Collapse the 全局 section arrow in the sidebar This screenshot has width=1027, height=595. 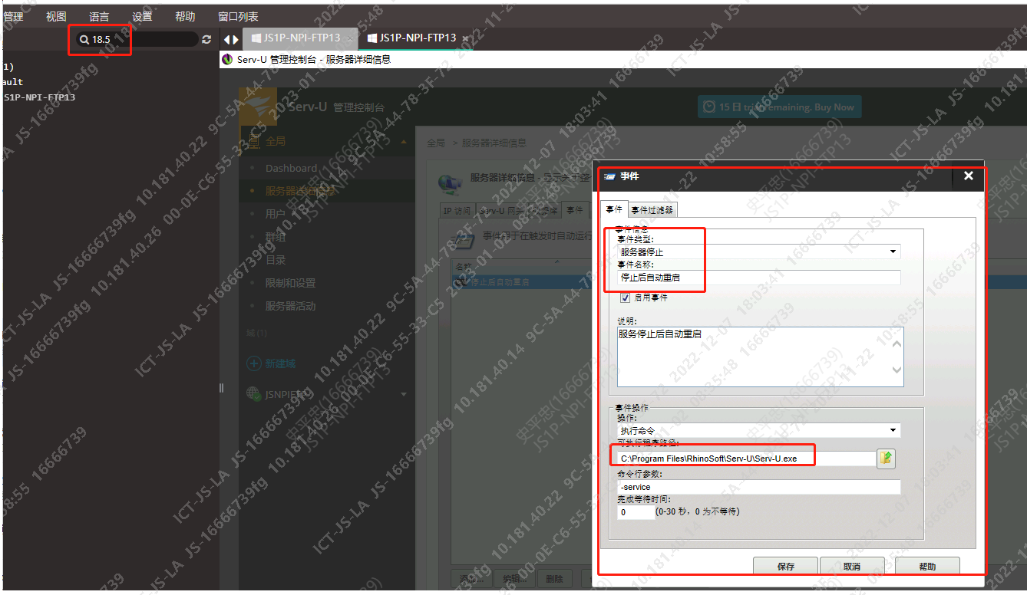point(404,141)
